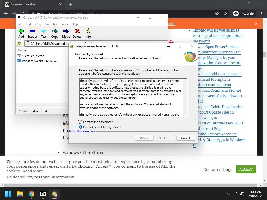The width and height of the screenshot is (267, 200).
Task: Open the File menu in 7-Zip
Action: coord(20,24)
